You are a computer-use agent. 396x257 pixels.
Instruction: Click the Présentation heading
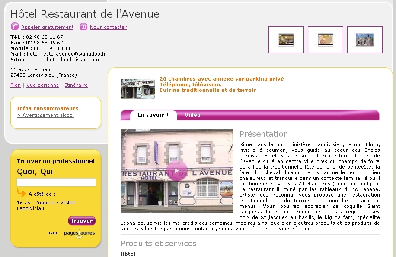point(264,134)
